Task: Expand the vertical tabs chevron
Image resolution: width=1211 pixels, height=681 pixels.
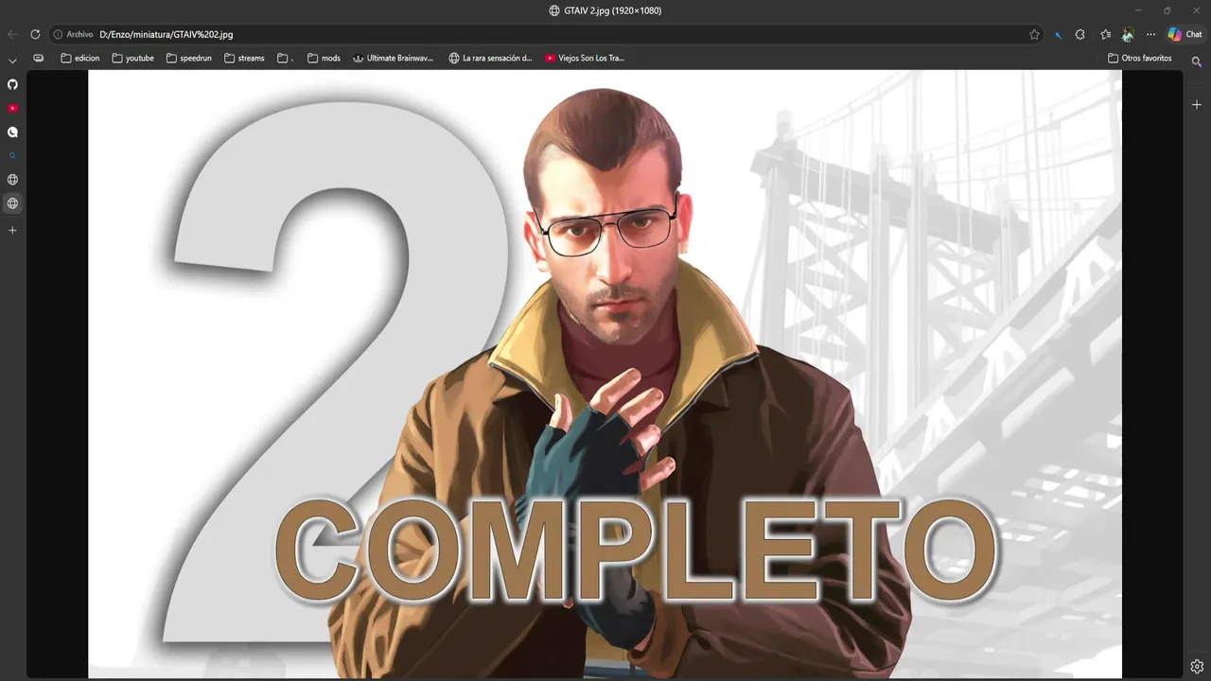Action: pos(12,61)
